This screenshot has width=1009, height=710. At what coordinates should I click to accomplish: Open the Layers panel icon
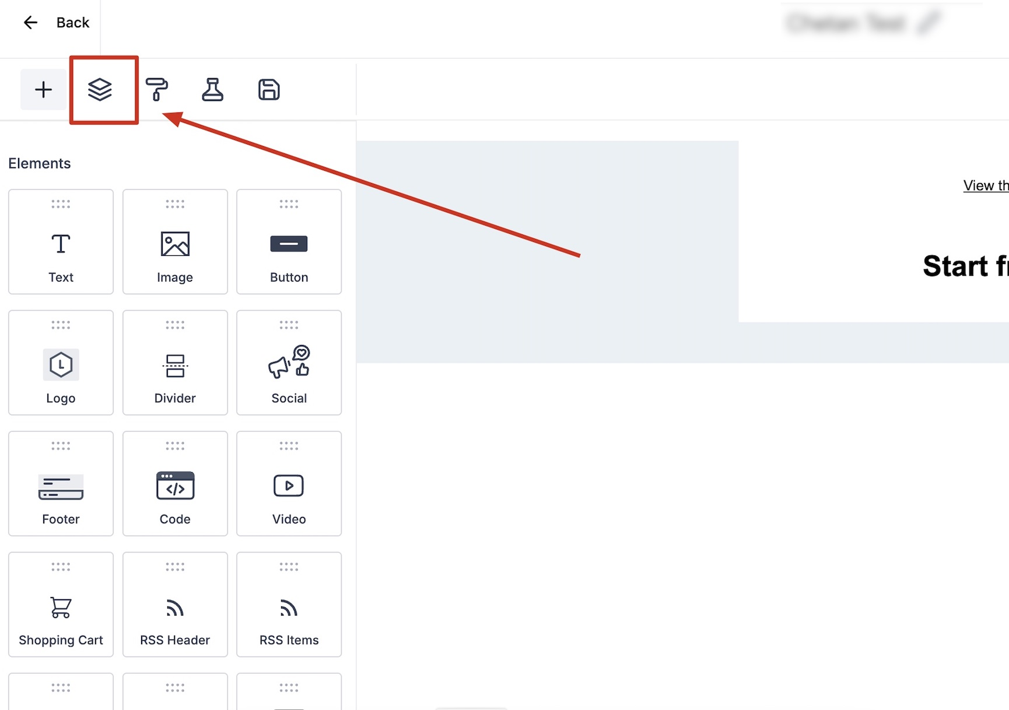click(100, 90)
